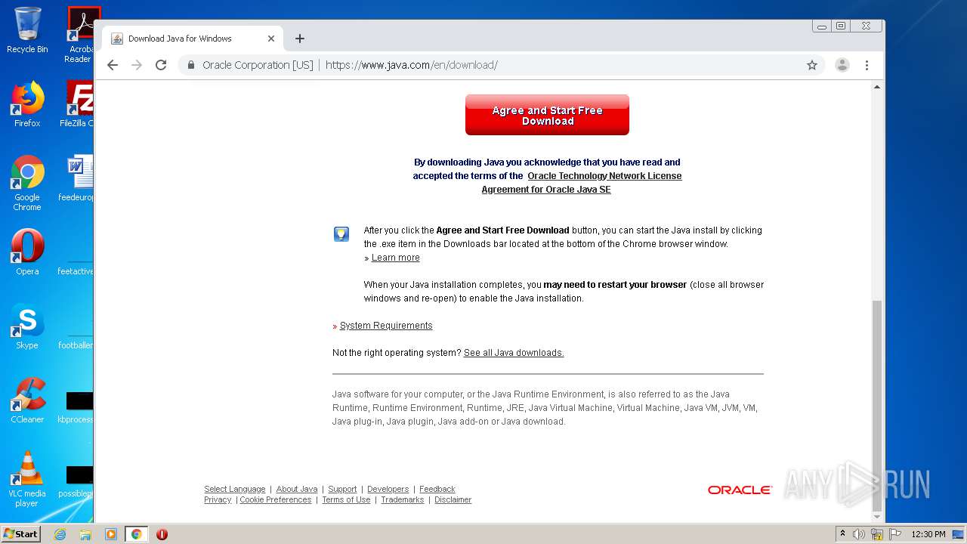967x544 pixels.
Task: Click the Chrome back arrow
Action: [x=113, y=65]
